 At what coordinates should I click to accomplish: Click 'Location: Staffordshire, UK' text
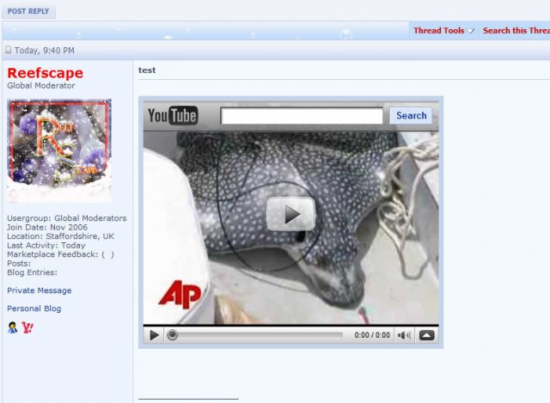61,236
